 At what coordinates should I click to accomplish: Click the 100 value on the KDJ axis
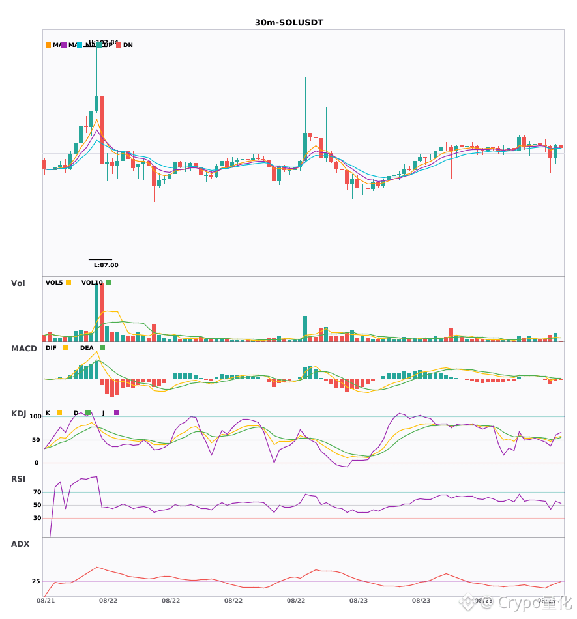coord(35,416)
